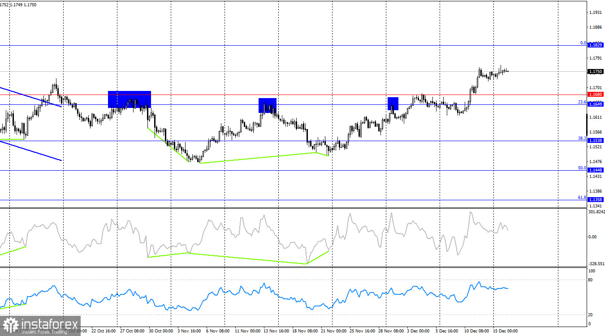
Task: Click the 301.8242 indicator scale value
Action: 596,211
